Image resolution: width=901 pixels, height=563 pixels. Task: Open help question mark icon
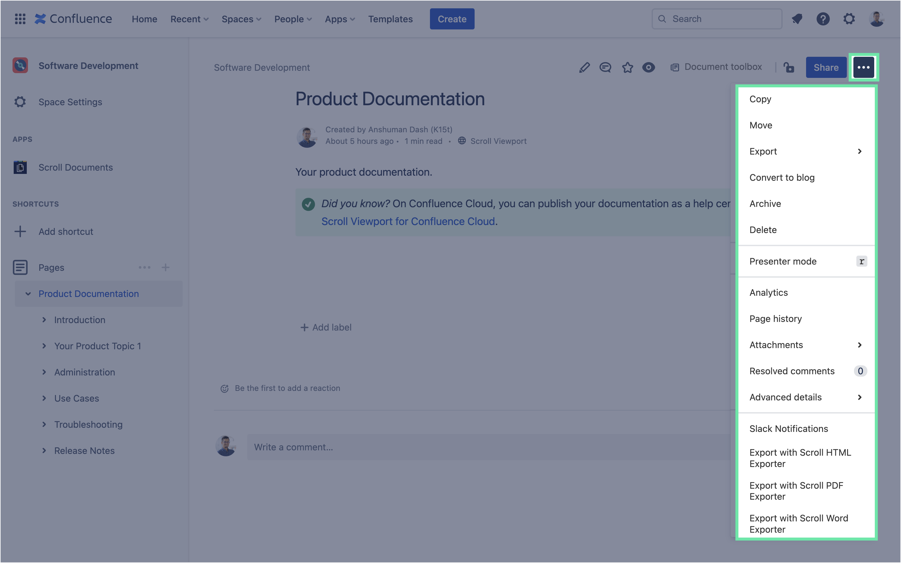(823, 19)
